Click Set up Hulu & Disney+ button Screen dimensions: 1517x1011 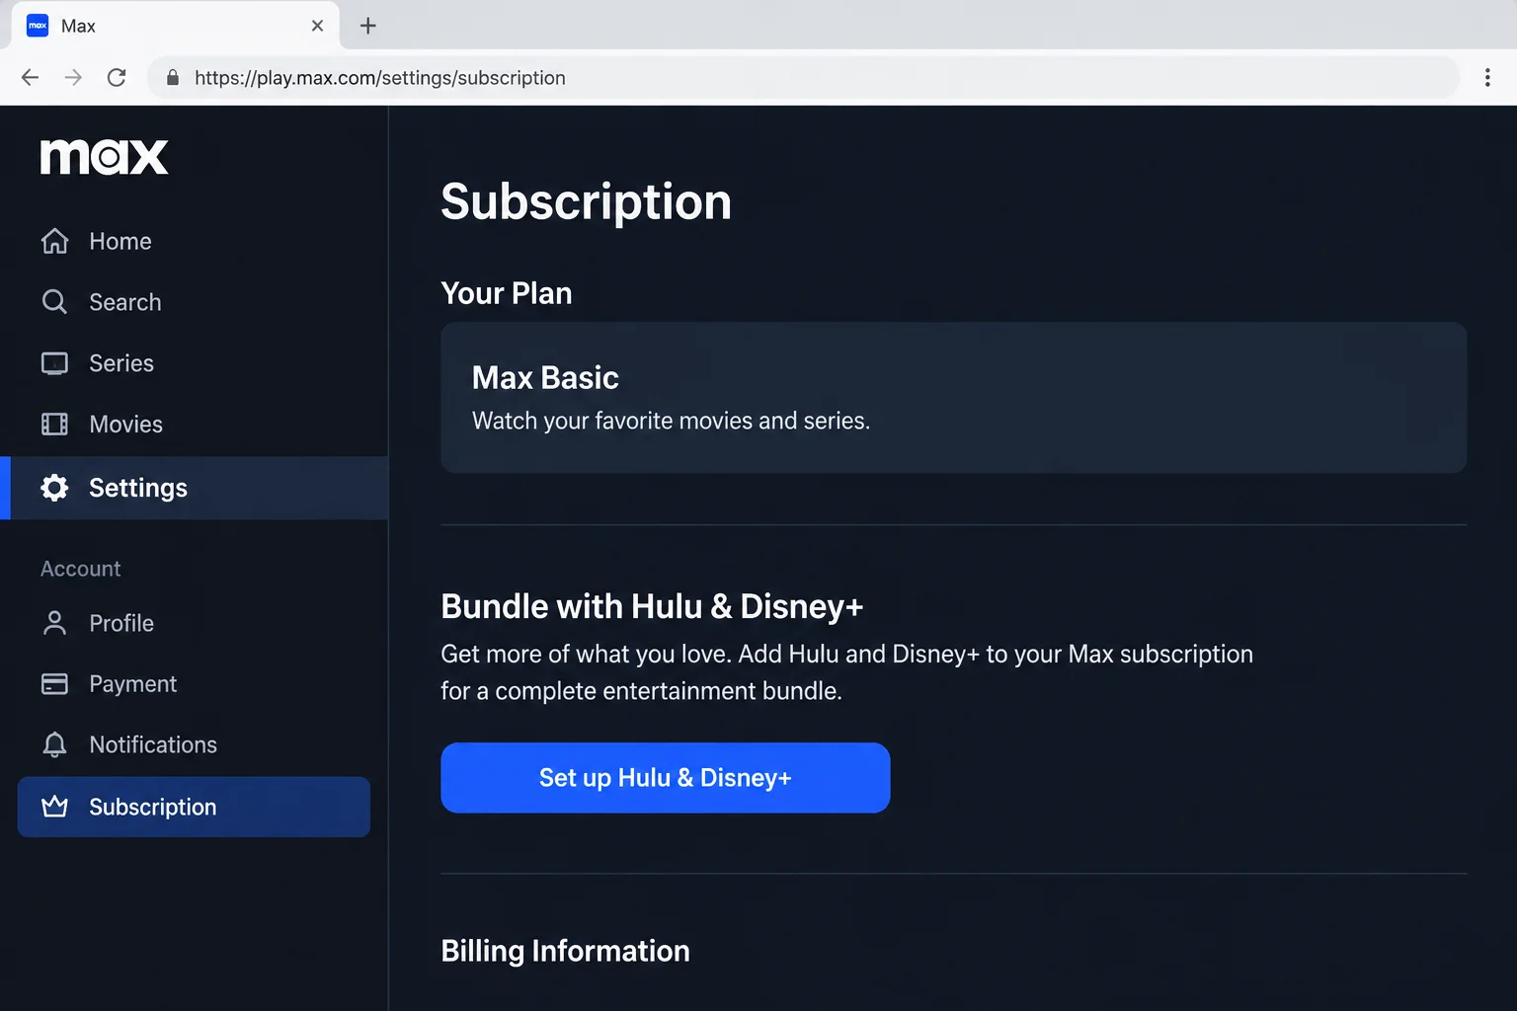(x=666, y=778)
